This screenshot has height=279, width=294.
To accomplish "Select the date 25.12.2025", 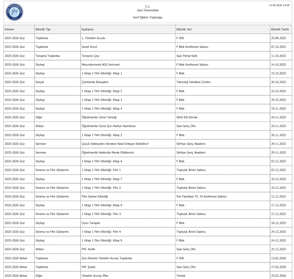I will (281, 249).
